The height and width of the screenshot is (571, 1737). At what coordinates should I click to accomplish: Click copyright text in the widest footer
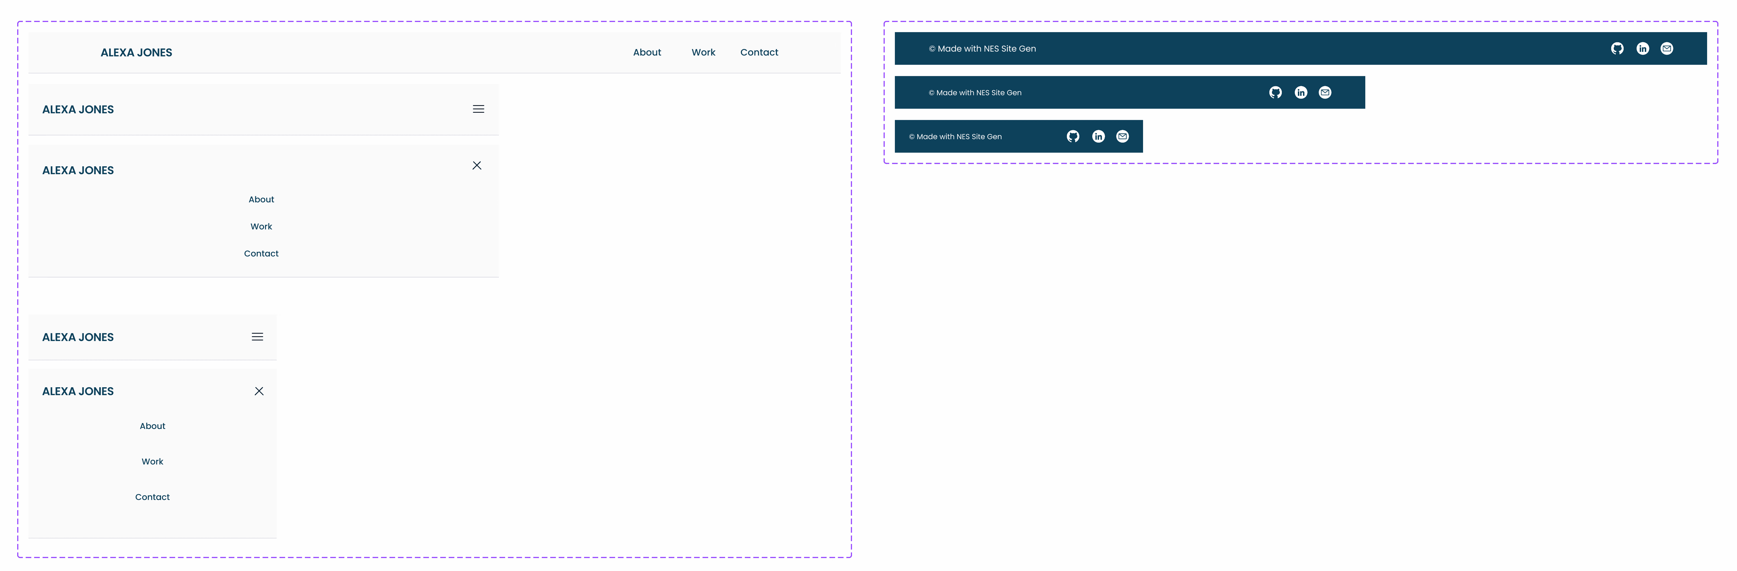[983, 48]
